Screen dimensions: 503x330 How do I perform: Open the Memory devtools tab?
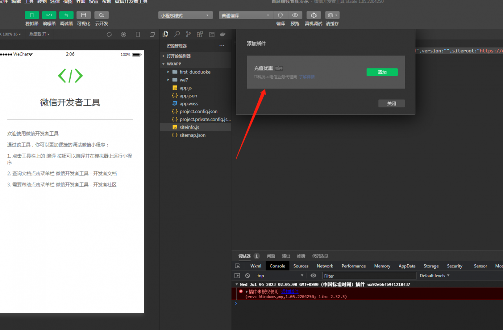click(x=382, y=266)
